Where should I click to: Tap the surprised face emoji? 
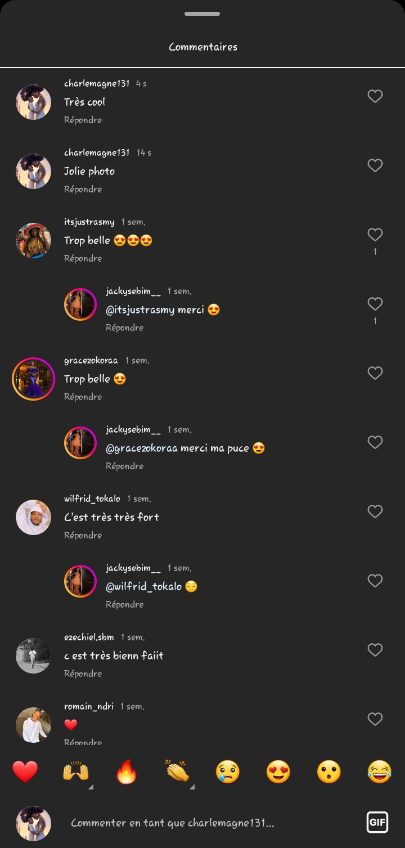pos(328,771)
